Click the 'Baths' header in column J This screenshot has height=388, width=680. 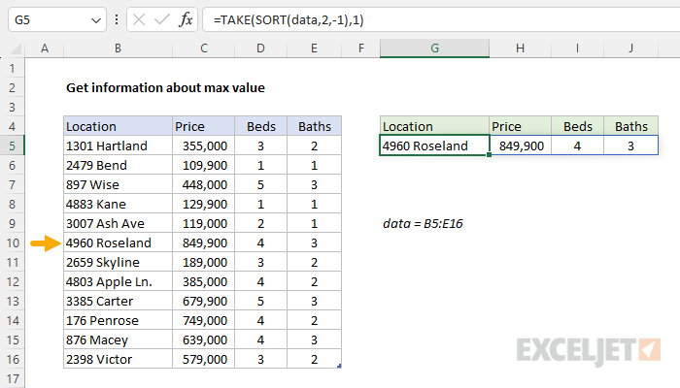coord(630,126)
